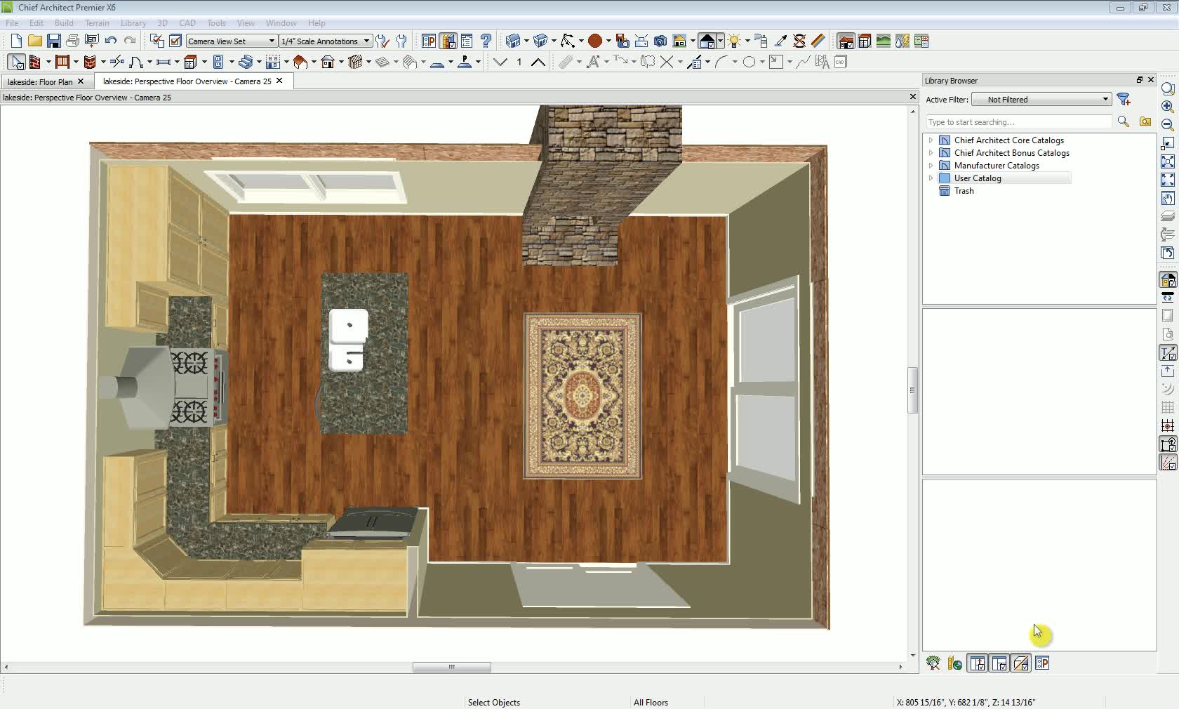
Task: Open the Material Painter spray can tool
Action: (x=761, y=41)
